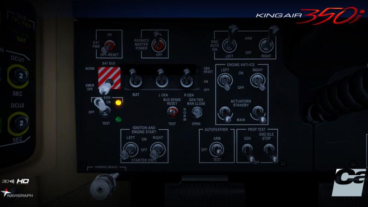Toggle the Avionics Master Power switch
This screenshot has height=207, width=368.
pyautogui.click(x=158, y=43)
